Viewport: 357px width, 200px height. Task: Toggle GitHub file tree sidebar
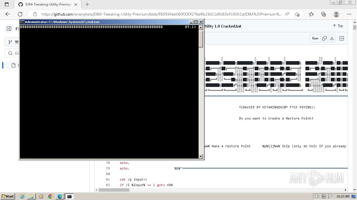click(x=9, y=28)
